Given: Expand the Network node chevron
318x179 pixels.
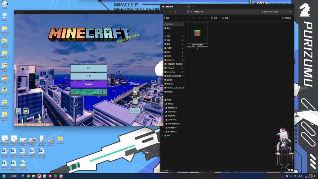Looking at the screenshot, I should pyautogui.click(x=162, y=136).
